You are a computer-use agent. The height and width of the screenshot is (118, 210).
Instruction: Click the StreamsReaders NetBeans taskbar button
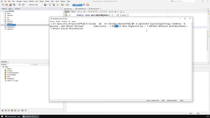13,116
